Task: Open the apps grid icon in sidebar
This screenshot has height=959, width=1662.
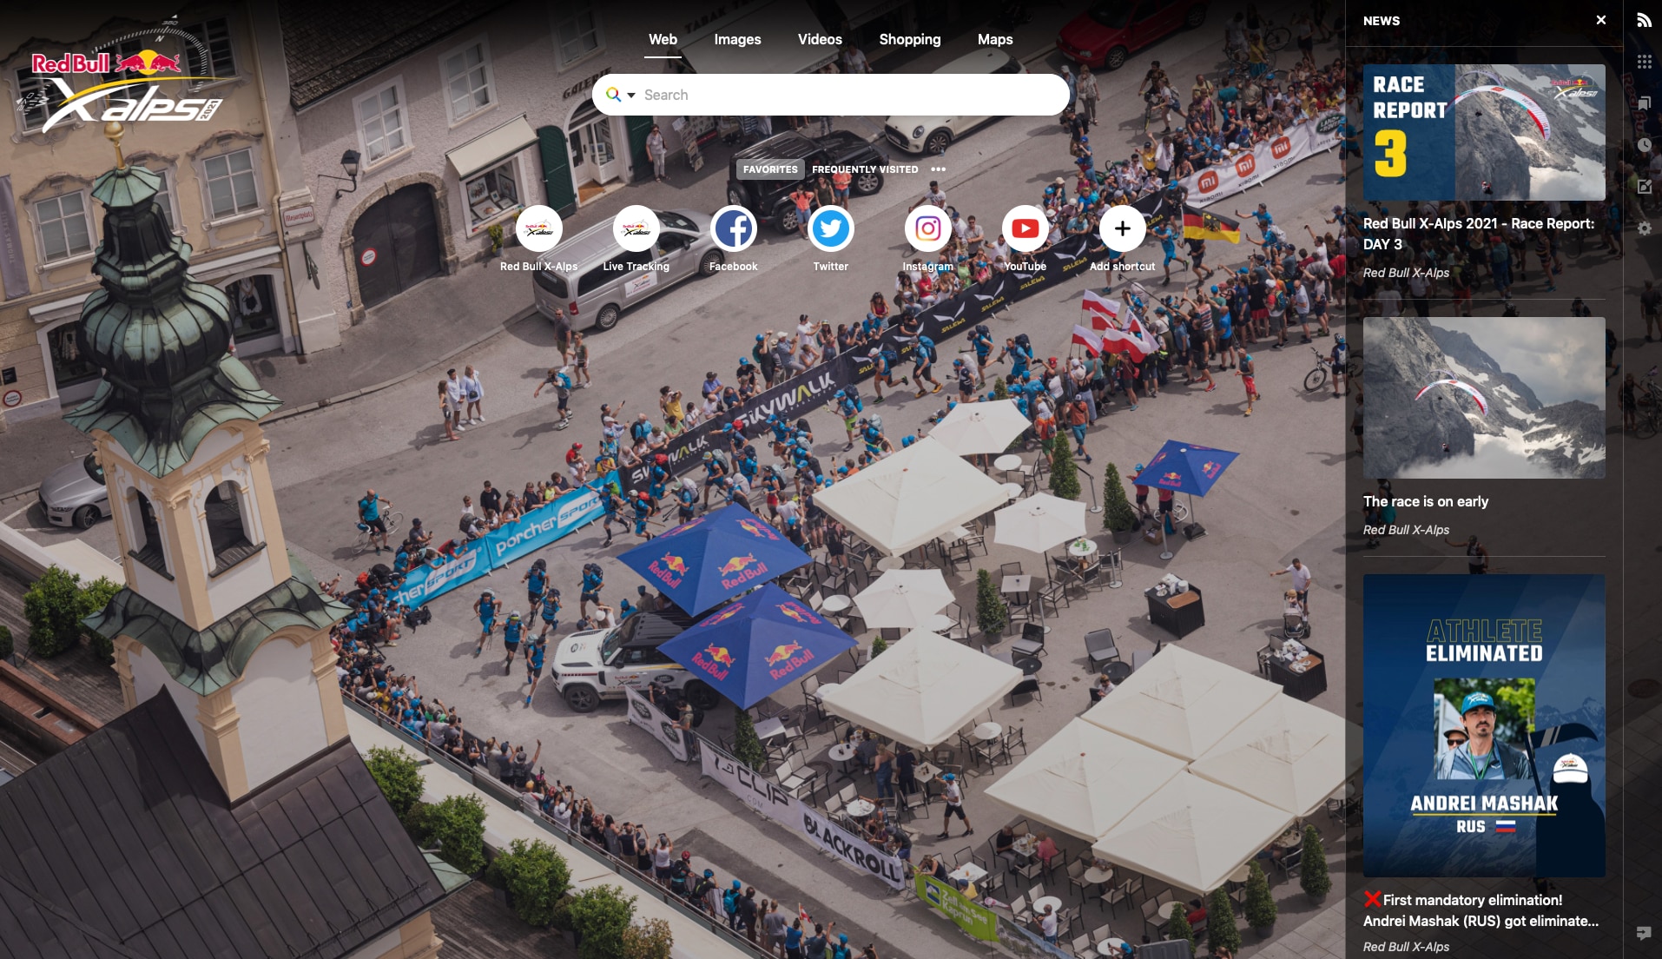Action: click(1644, 62)
